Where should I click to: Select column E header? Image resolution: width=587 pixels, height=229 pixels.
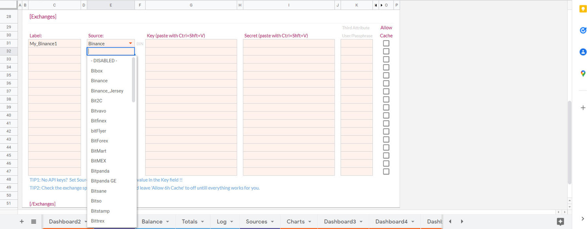coord(111,5)
